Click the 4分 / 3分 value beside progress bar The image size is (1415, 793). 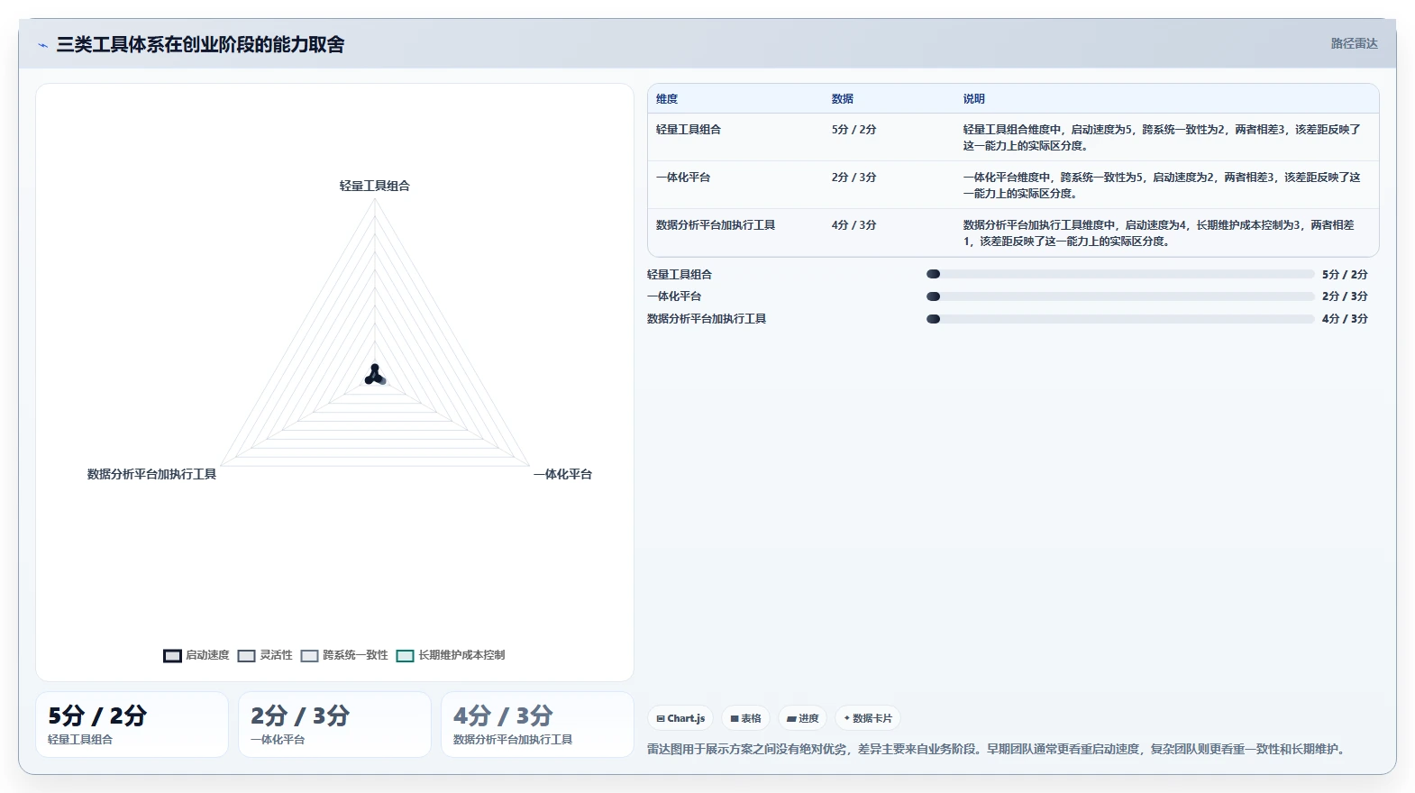click(1345, 319)
